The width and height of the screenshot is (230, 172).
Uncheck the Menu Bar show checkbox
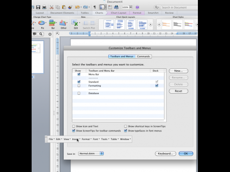79,75
